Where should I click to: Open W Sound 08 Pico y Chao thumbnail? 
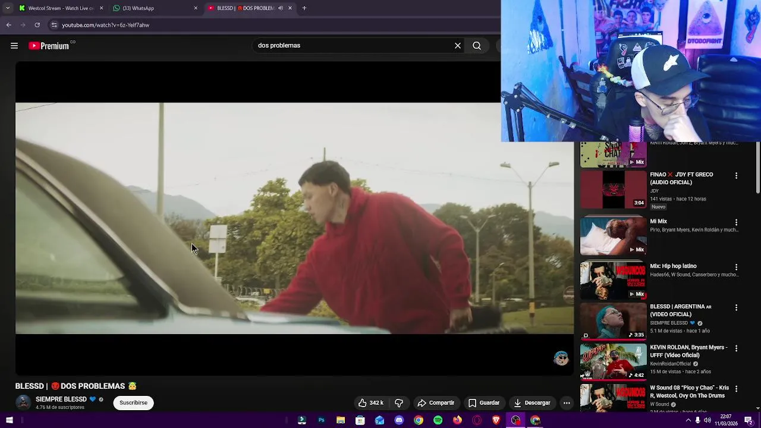(x=613, y=397)
